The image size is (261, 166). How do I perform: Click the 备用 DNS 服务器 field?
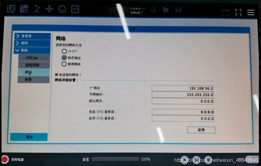coord(183,119)
